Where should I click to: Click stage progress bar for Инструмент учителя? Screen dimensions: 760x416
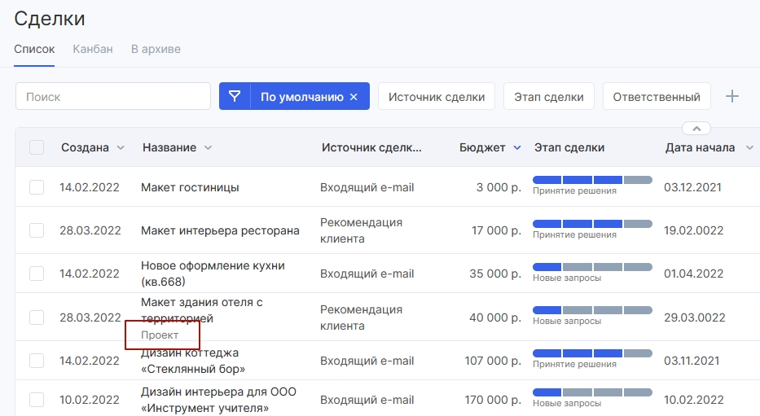[592, 392]
